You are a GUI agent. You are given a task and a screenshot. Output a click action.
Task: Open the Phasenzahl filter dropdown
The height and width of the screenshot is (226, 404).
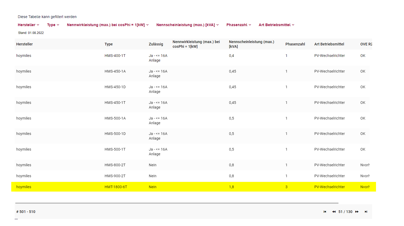tap(239, 25)
